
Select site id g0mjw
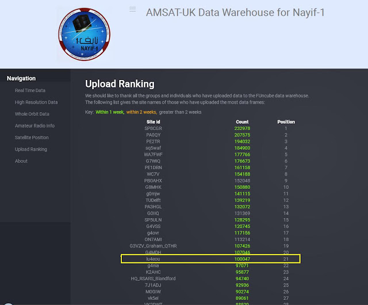point(154,193)
